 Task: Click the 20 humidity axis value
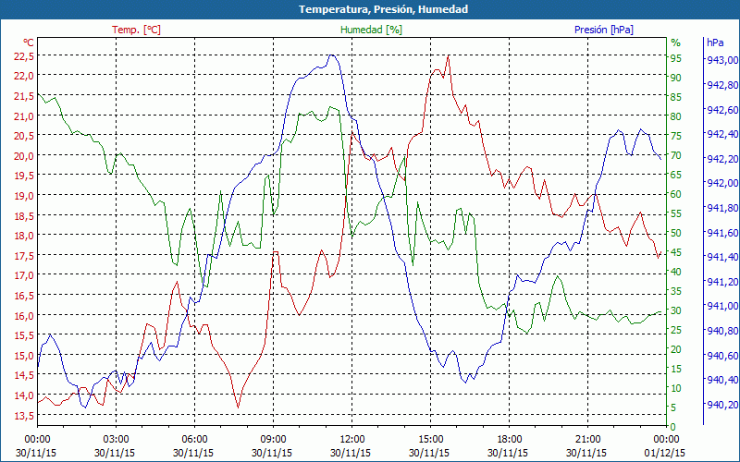pos(676,349)
